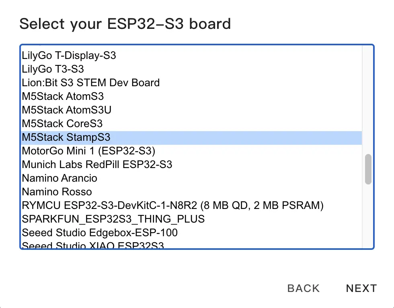Image resolution: width=394 pixels, height=308 pixels.
Task: Pick RYMCU ESP32-S3-DevKitC-1-N8R2 board
Action: pos(172,205)
